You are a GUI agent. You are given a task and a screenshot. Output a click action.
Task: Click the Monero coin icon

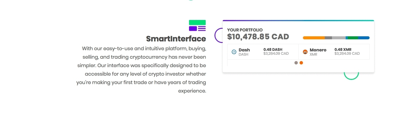pyautogui.click(x=305, y=52)
